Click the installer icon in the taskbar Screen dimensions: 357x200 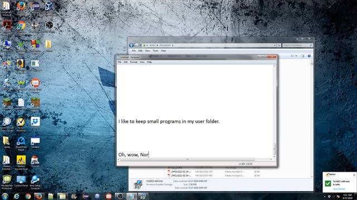(x=143, y=196)
